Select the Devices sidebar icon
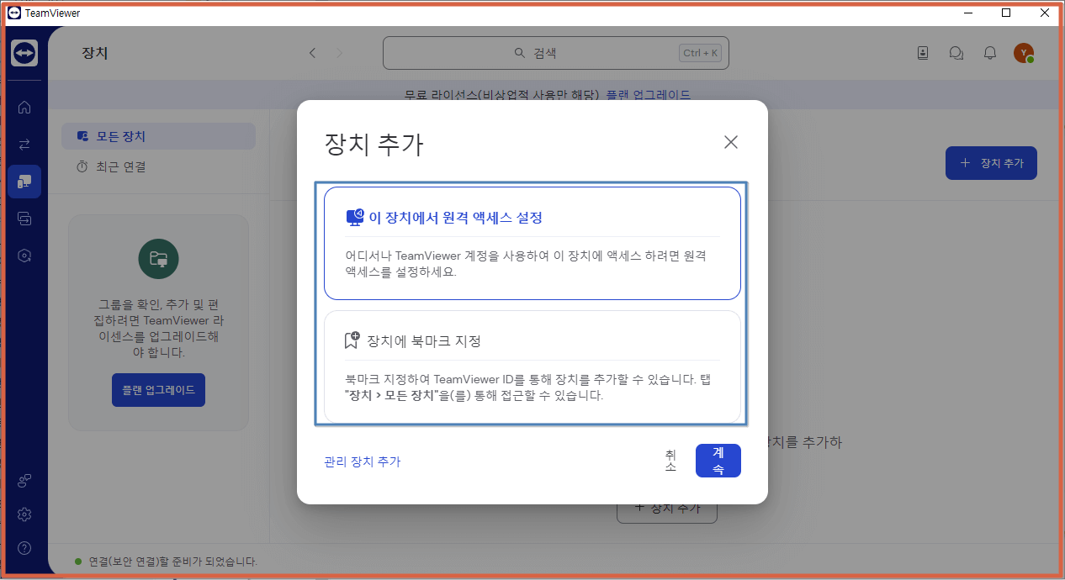Screen dimensions: 1065x580 24,182
